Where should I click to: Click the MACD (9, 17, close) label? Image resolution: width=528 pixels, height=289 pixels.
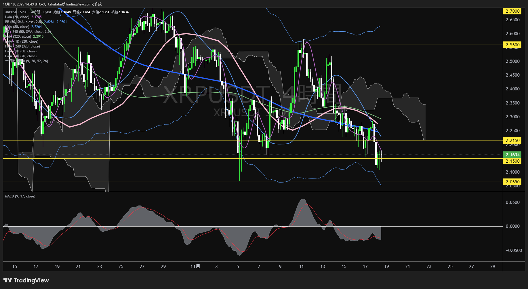tap(20, 196)
